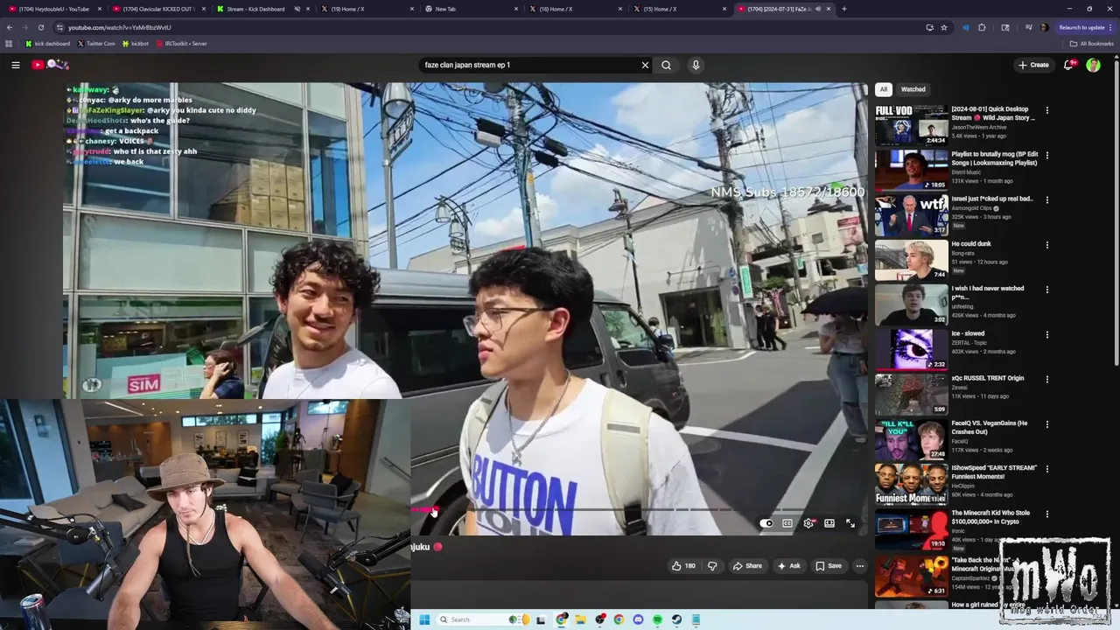This screenshot has height=630, width=1120.
Task: Select the All filter chip
Action: (884, 89)
